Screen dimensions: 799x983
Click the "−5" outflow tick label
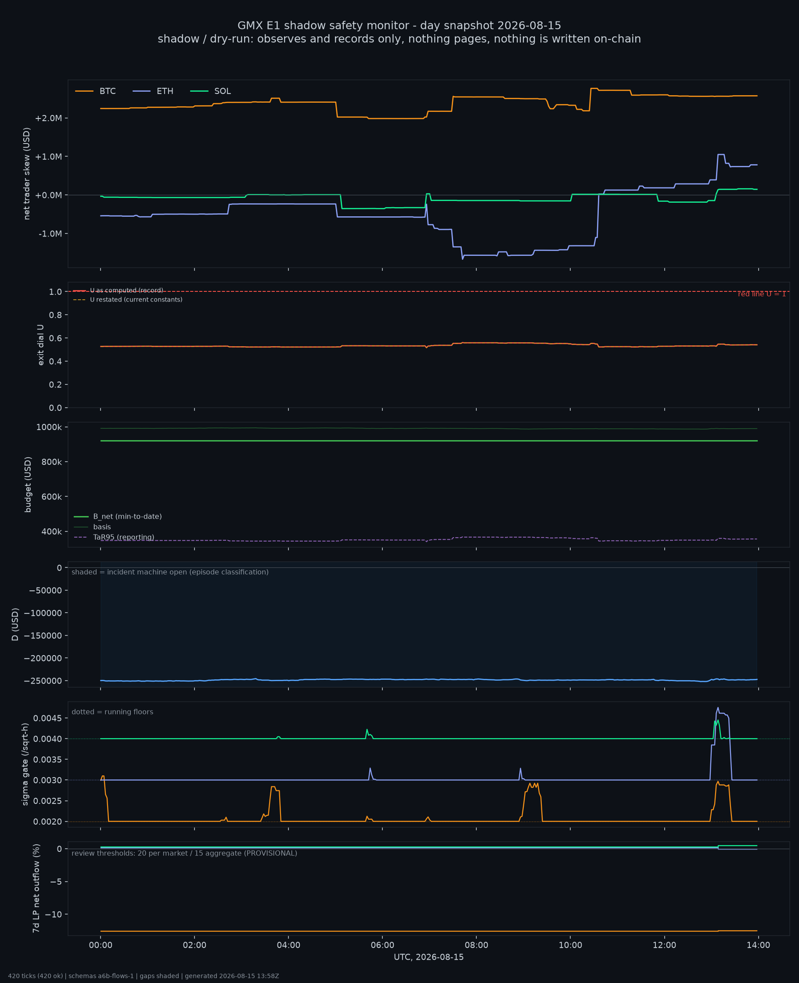click(56, 882)
